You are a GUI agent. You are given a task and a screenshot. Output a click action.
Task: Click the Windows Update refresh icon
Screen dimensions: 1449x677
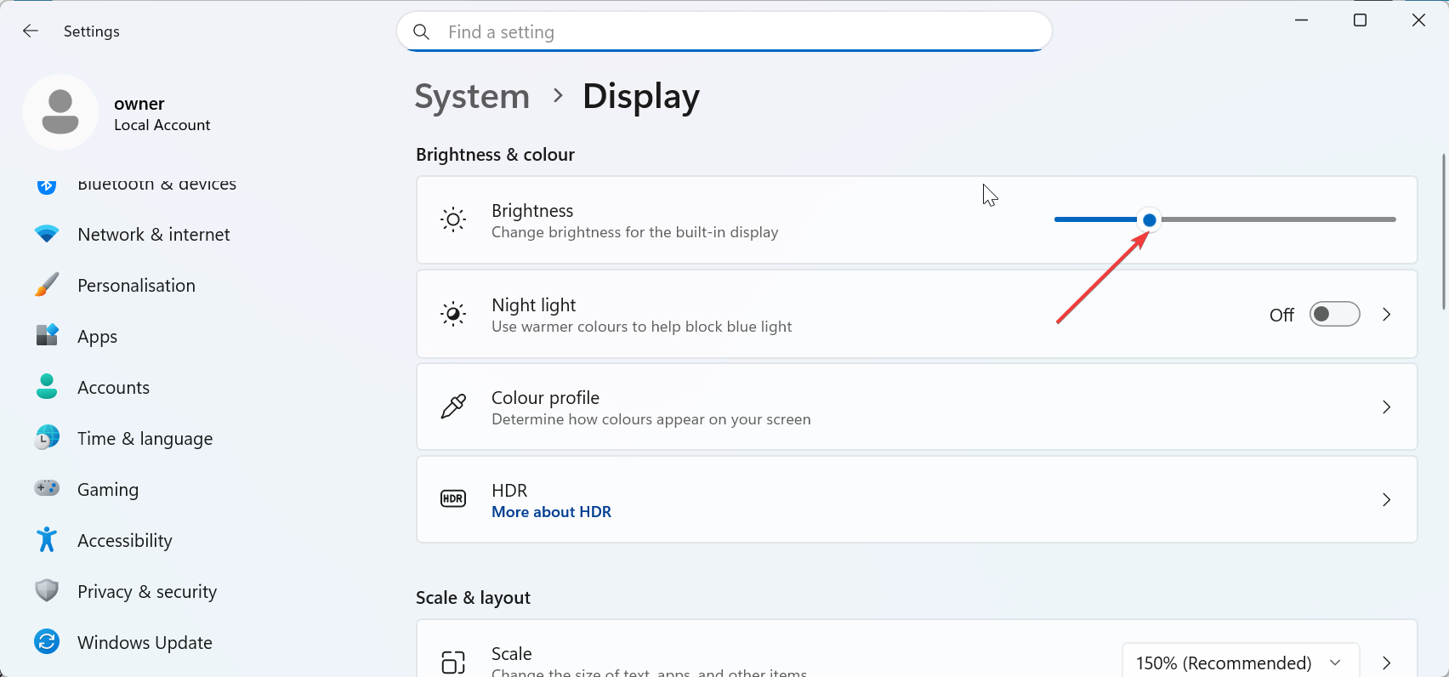(x=47, y=641)
